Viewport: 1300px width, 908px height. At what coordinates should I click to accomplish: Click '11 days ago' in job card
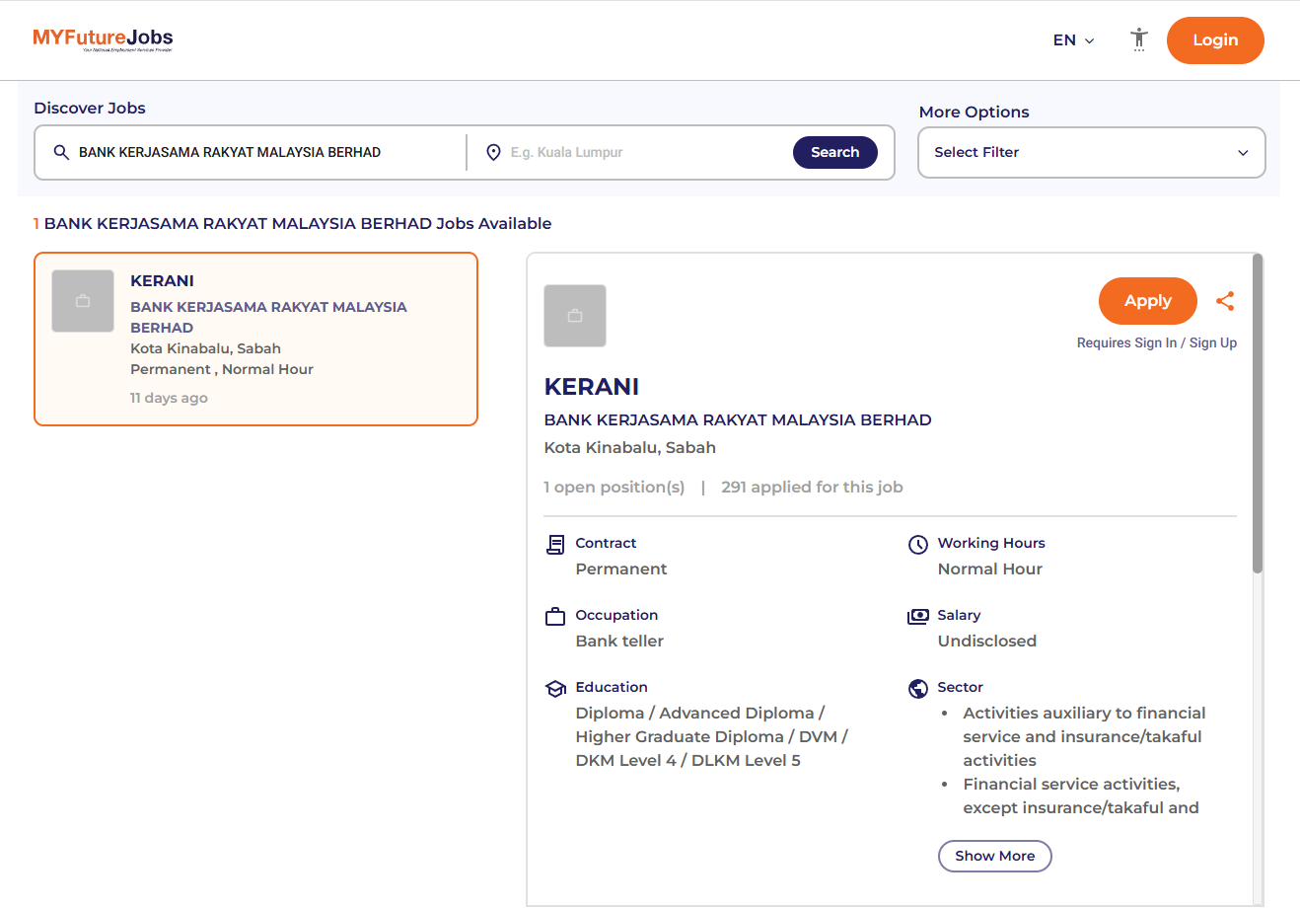[169, 398]
